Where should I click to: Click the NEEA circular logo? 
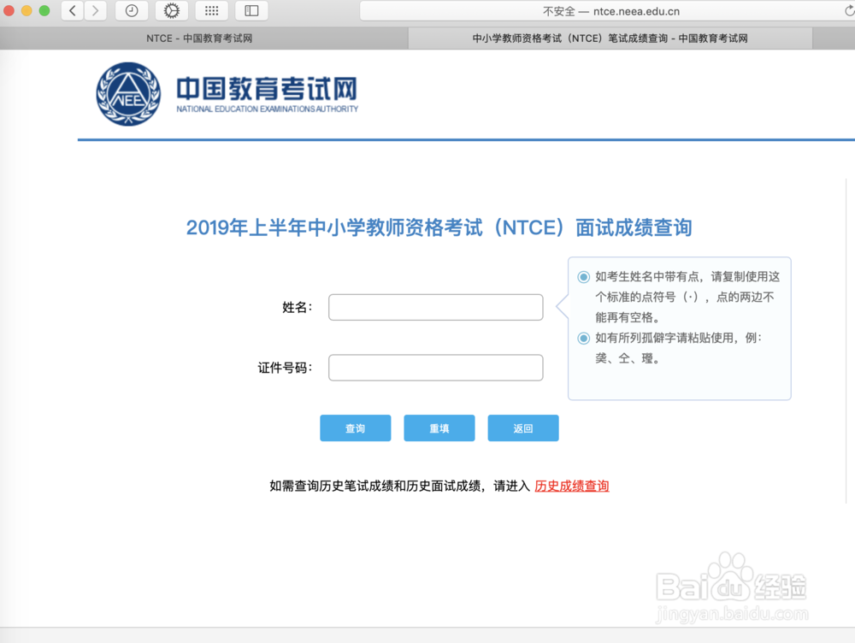[x=128, y=94]
